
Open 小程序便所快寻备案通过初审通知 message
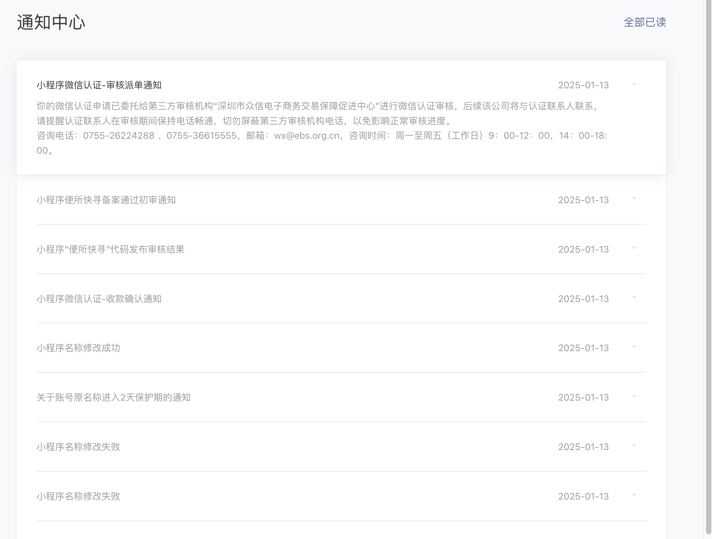coord(106,200)
